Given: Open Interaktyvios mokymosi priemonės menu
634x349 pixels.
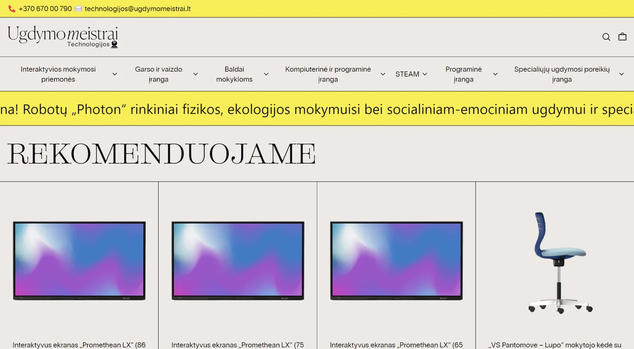Looking at the screenshot, I should pyautogui.click(x=58, y=74).
